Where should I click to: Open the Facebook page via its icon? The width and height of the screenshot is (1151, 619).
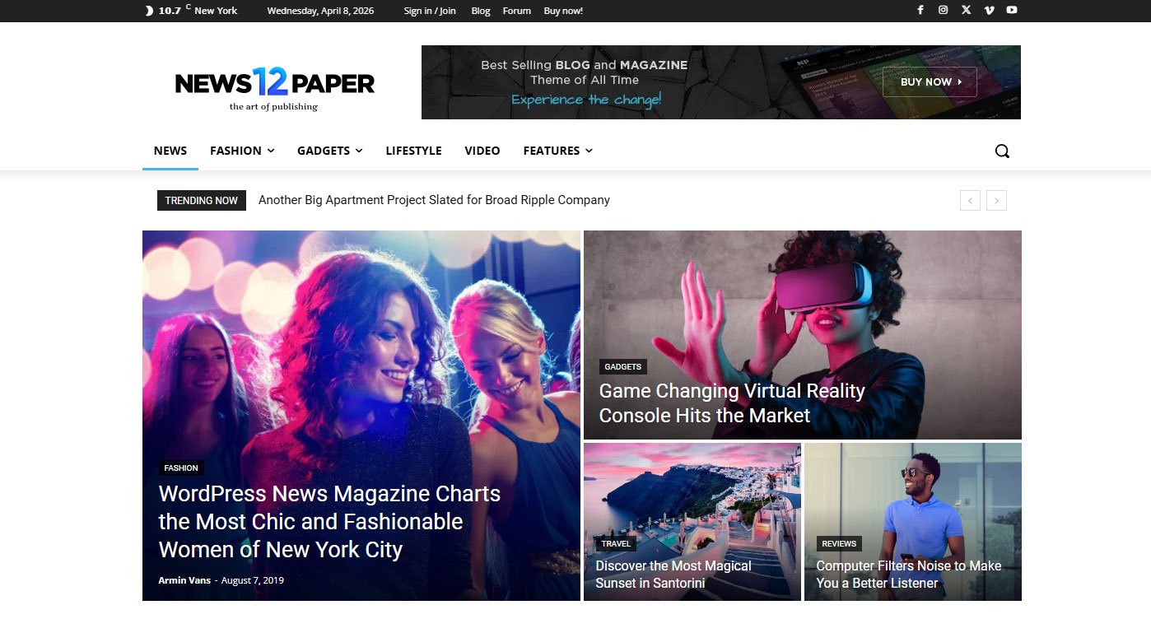[x=920, y=10]
